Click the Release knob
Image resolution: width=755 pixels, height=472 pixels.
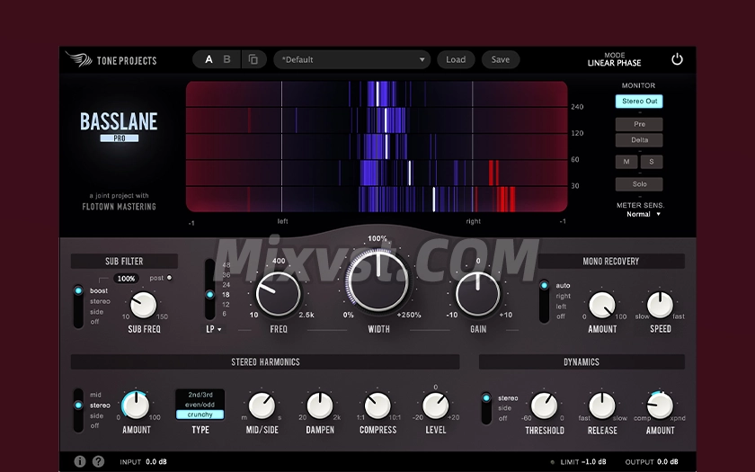(602, 405)
